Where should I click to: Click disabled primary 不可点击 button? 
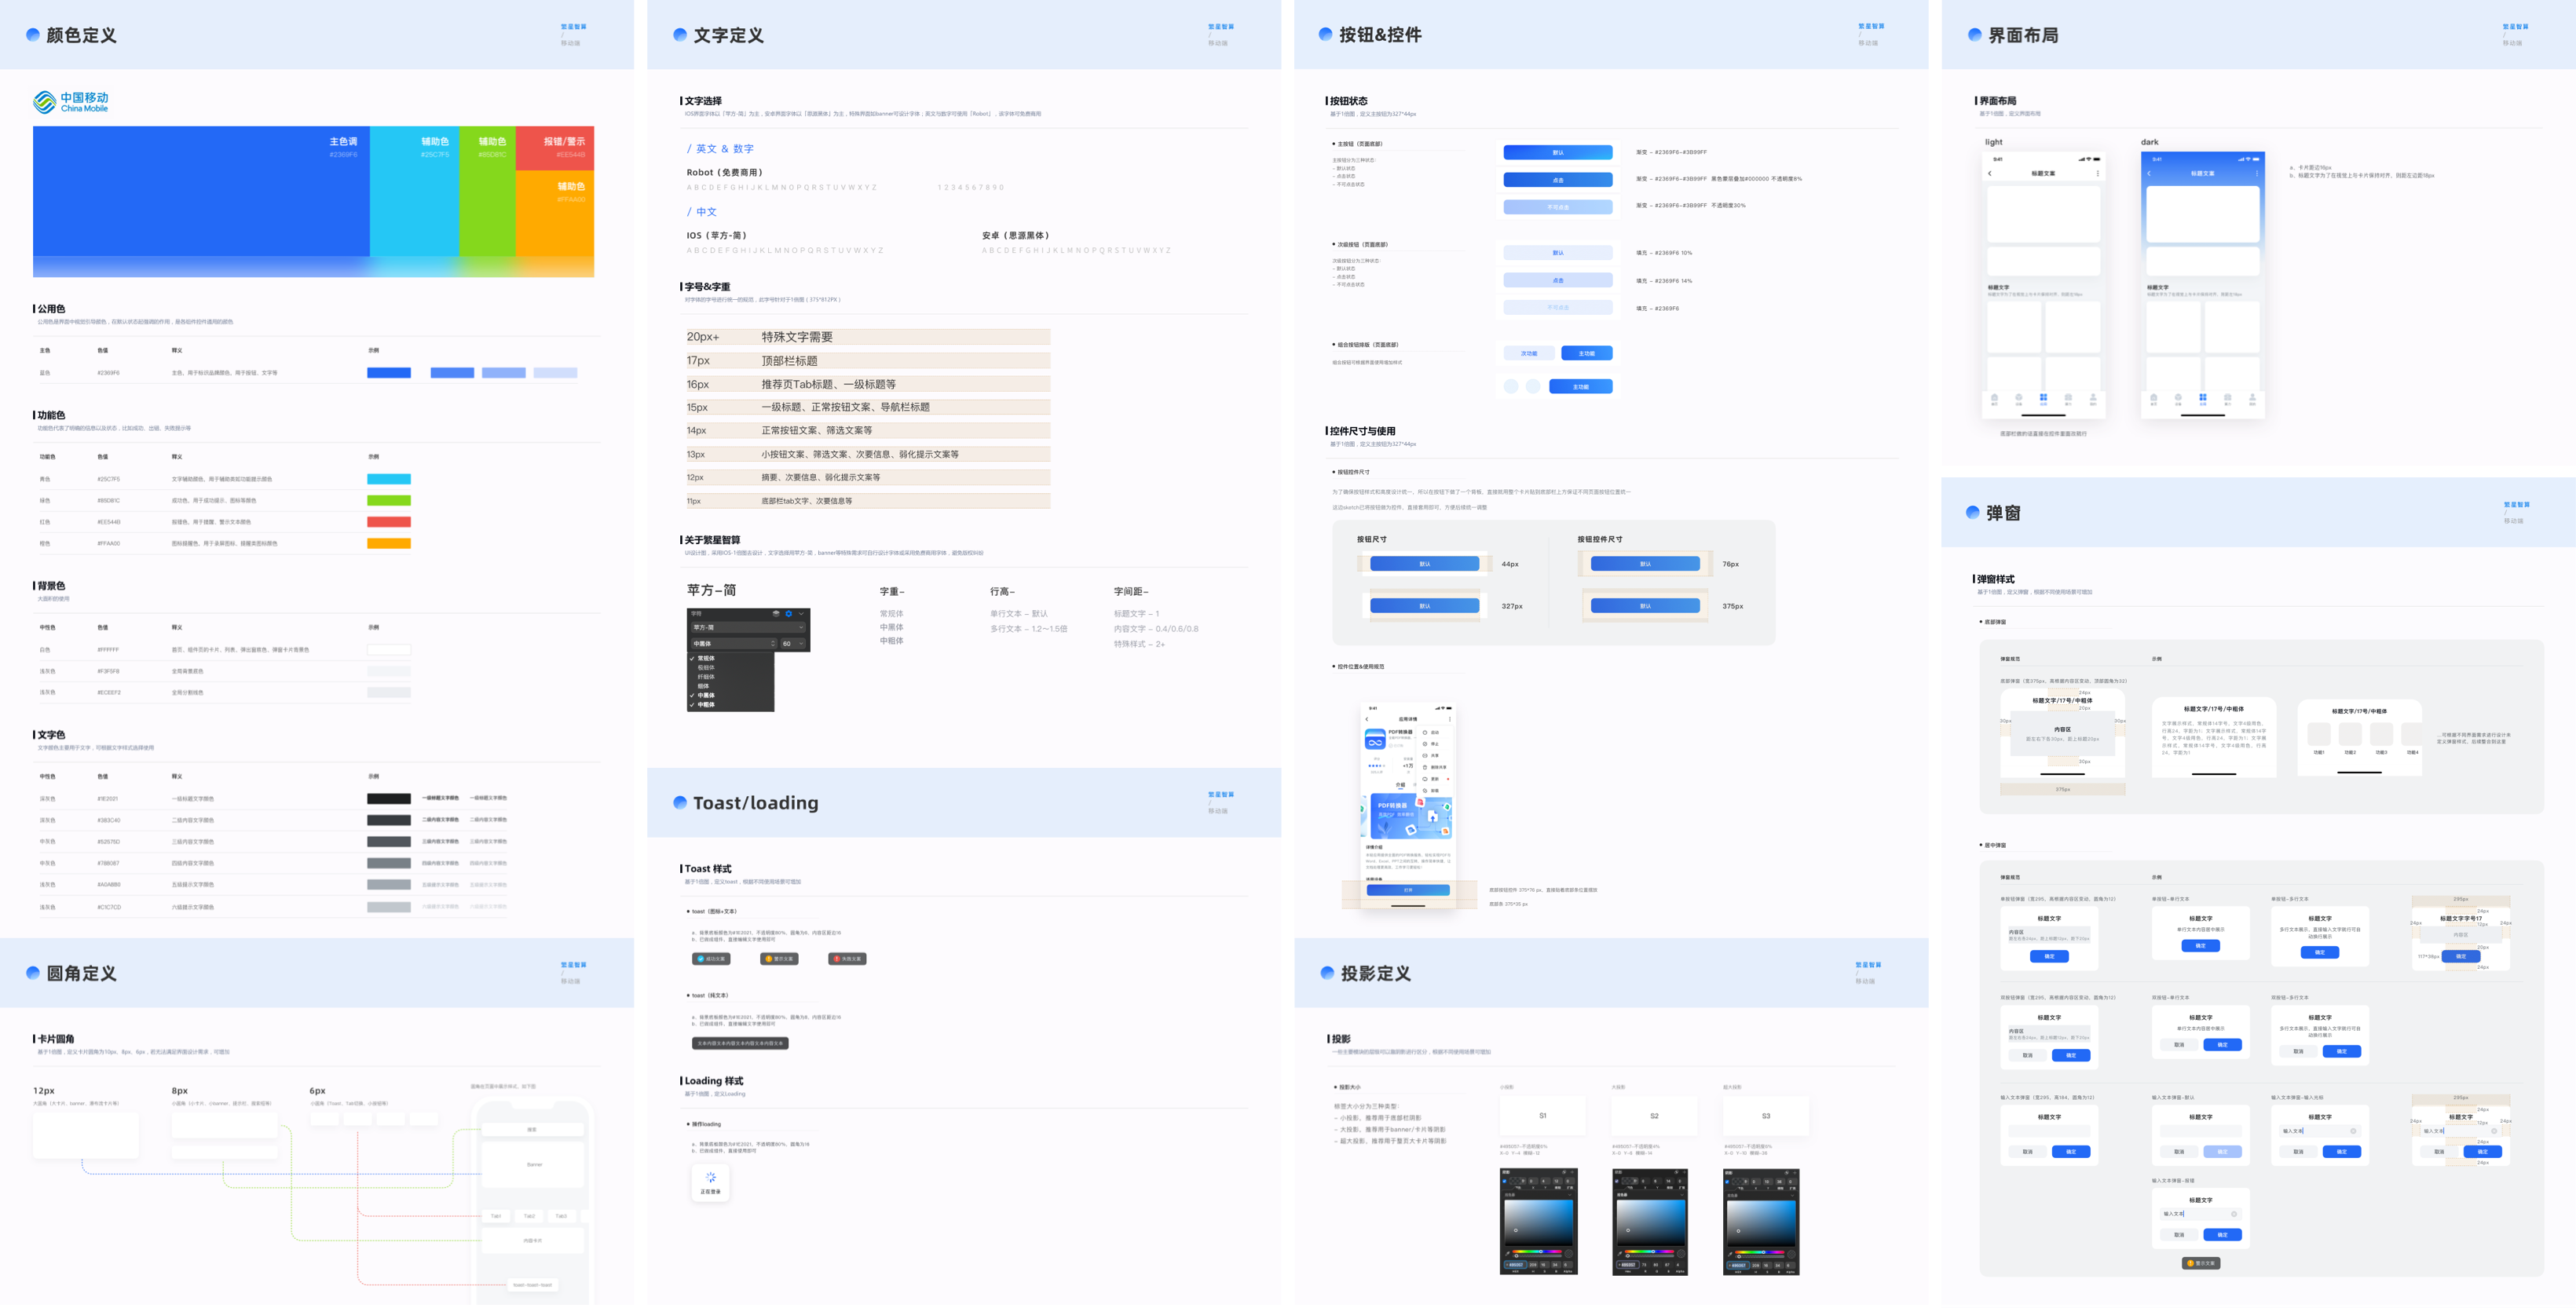point(1558,207)
